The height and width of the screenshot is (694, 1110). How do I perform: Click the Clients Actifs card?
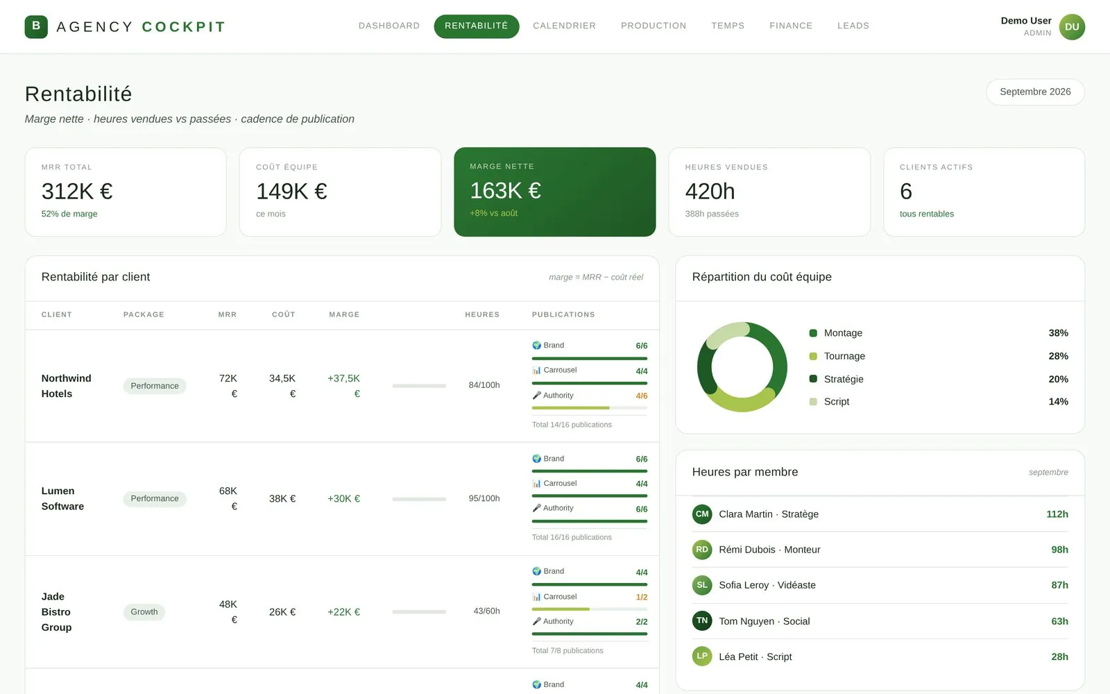tap(984, 192)
